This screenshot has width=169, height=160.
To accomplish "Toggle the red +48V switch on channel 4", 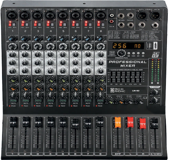I will click(48, 25).
